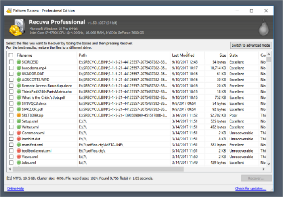Image resolution: width=283 pixels, height=197 pixels.
Task: Select checkbox for What Is the Critic's Job.pdf
Action: pyautogui.click(x=11, y=97)
